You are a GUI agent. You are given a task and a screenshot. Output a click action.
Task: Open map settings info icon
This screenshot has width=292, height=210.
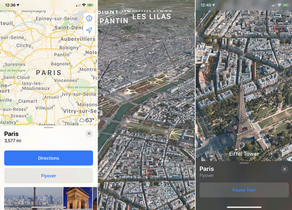click(x=89, y=18)
